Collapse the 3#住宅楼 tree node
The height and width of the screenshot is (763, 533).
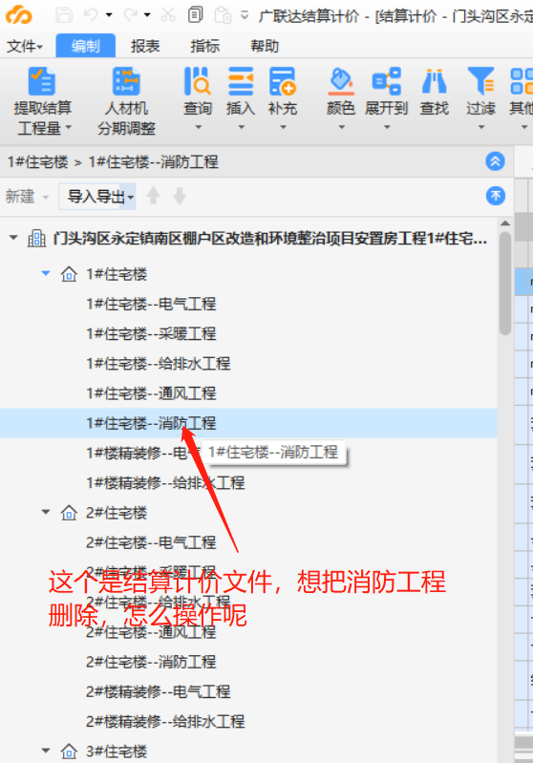tap(46, 751)
